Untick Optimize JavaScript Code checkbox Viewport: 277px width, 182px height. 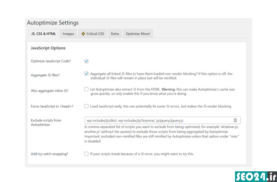coord(86,61)
